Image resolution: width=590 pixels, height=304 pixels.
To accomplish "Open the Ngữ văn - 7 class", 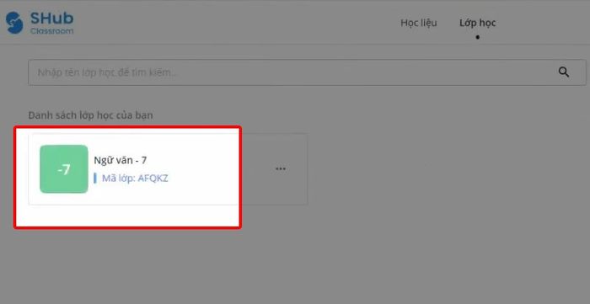I will [x=120, y=161].
